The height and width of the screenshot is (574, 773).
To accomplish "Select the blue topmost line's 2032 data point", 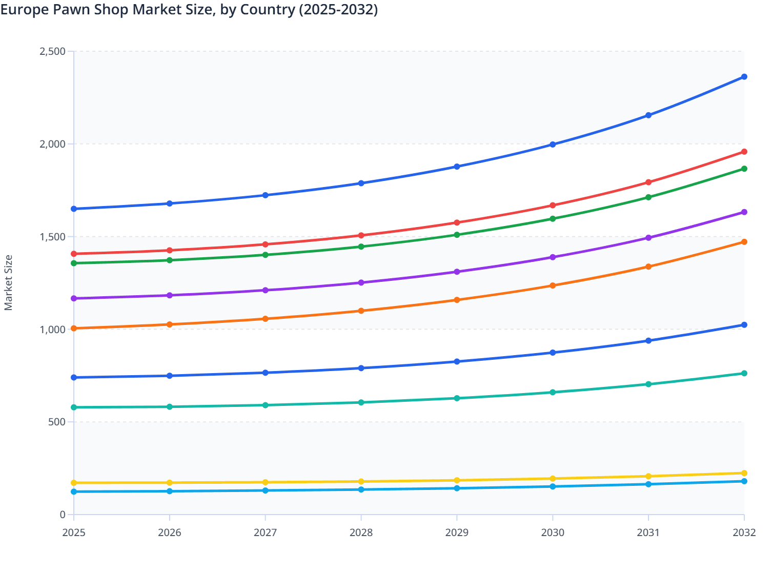I will point(744,76).
